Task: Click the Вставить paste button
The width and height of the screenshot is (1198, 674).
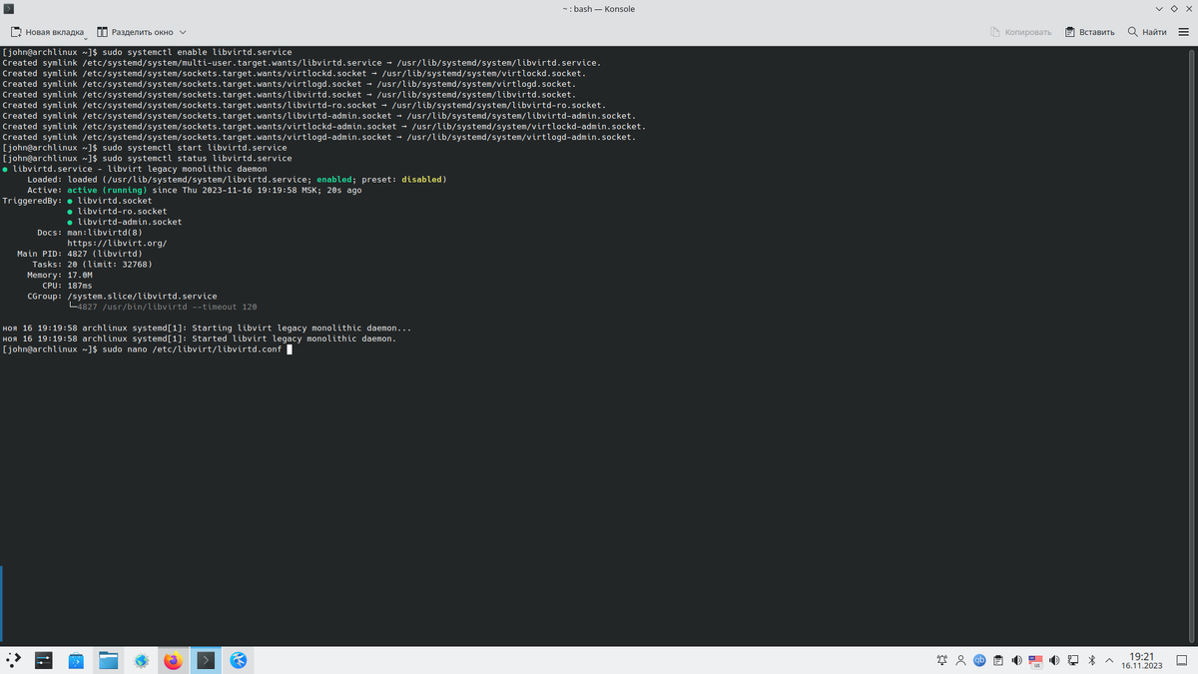Action: 1089,32
